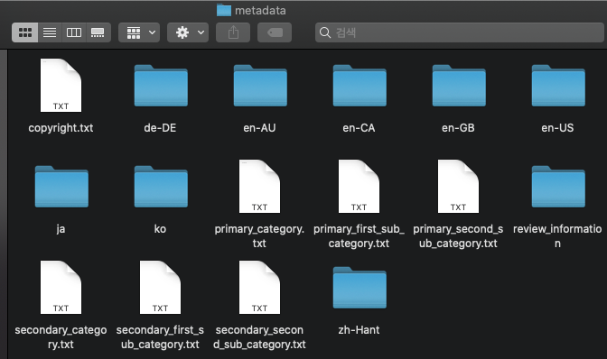Open the group-by arrangement dropdown
The image size is (607, 359).
click(139, 32)
